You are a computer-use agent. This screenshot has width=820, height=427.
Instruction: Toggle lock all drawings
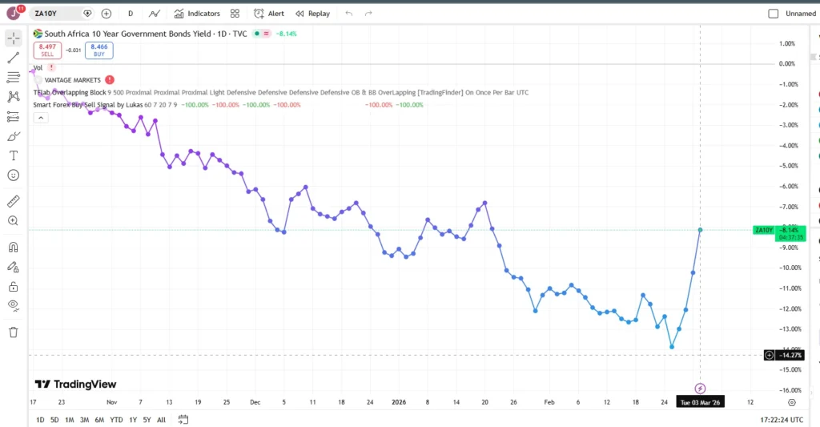pos(14,287)
